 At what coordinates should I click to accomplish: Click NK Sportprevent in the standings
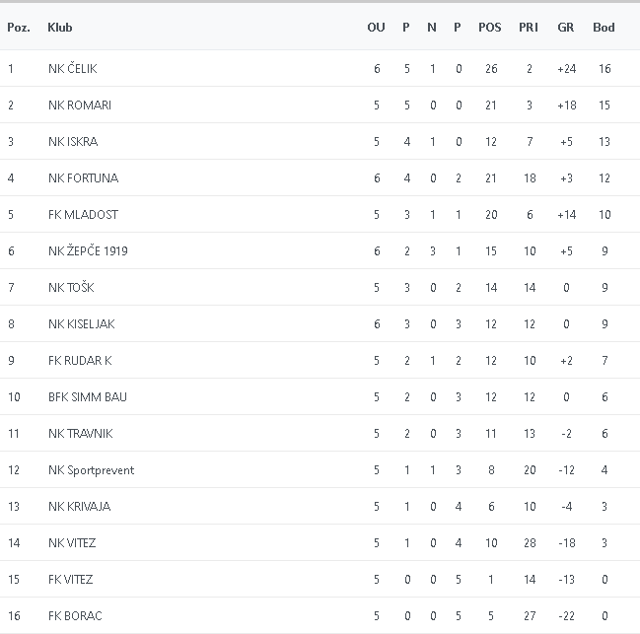(91, 470)
